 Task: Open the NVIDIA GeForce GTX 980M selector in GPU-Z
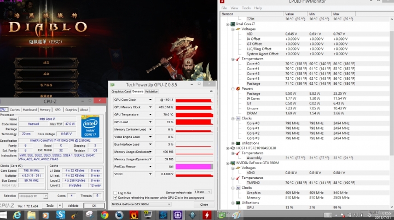pyautogui.click(x=141, y=205)
